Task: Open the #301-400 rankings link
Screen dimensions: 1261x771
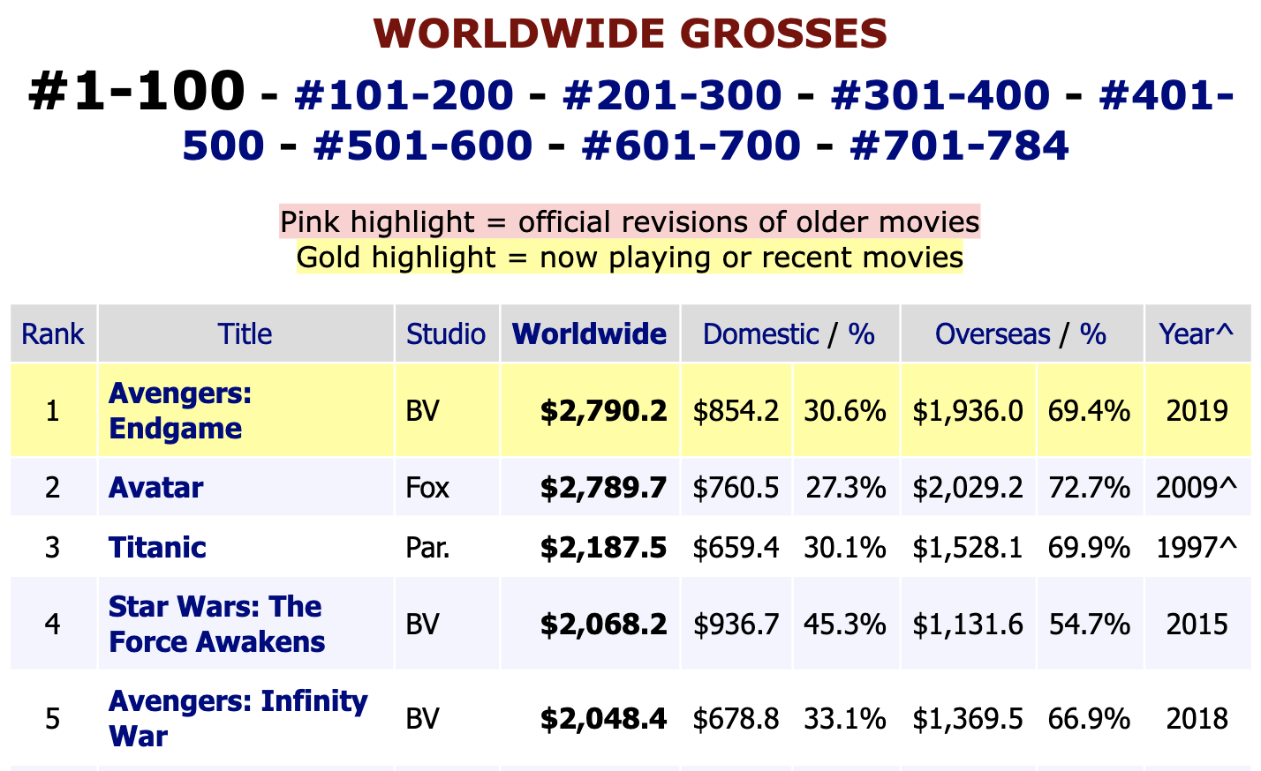Action: (x=940, y=95)
